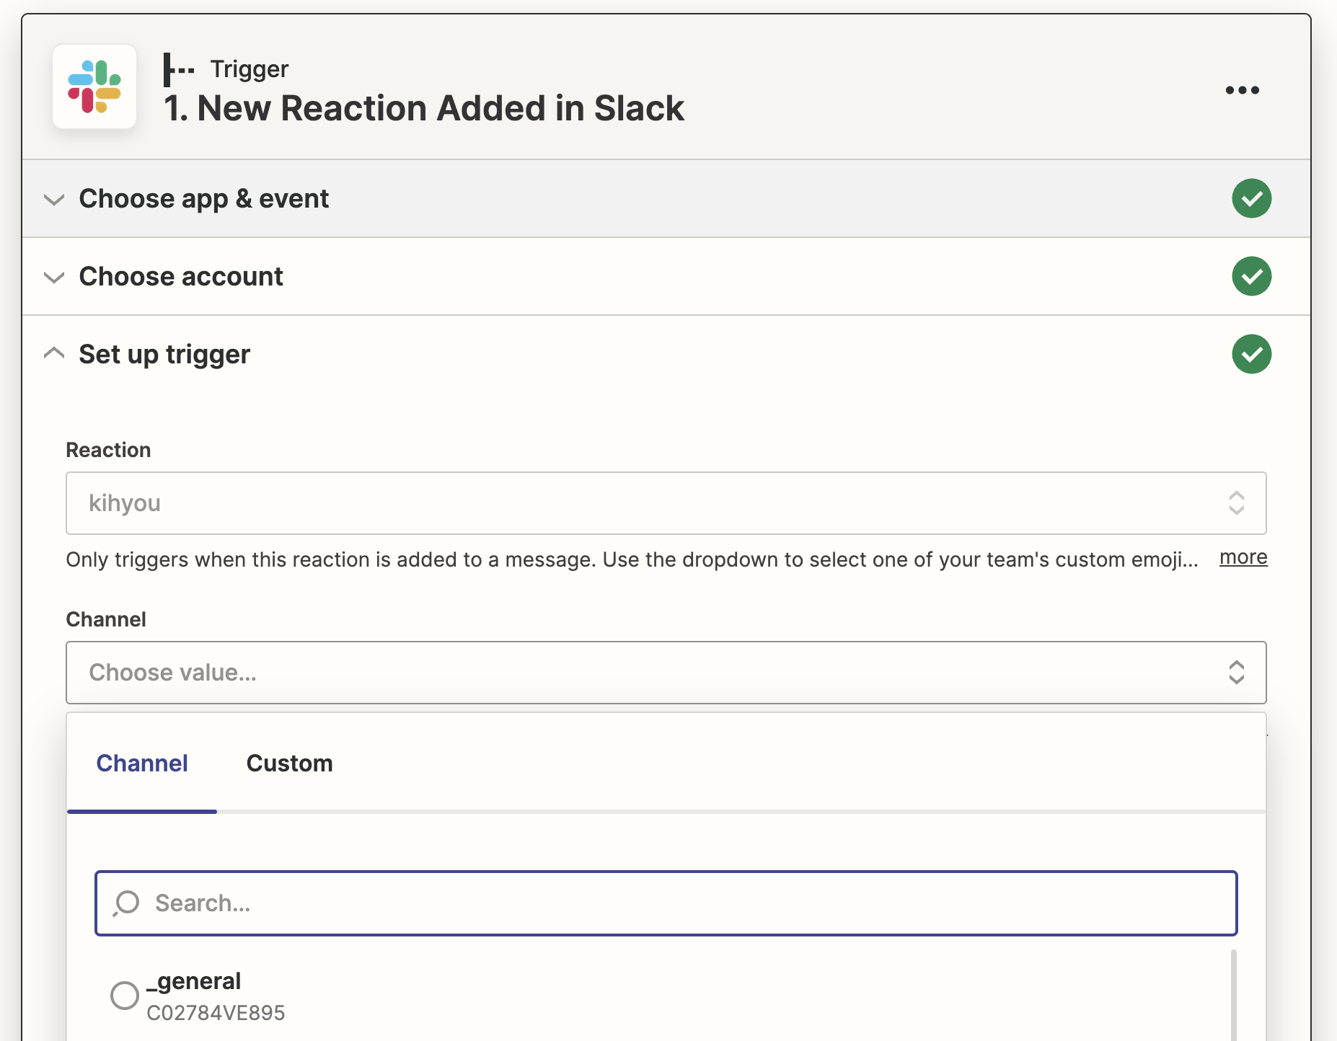Click the channel list scrollbar

coord(1233,995)
